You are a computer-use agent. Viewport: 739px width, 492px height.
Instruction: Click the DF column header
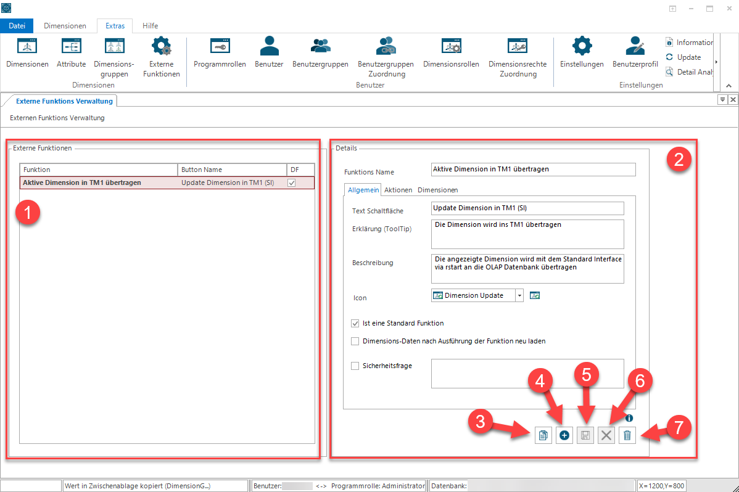click(x=300, y=170)
